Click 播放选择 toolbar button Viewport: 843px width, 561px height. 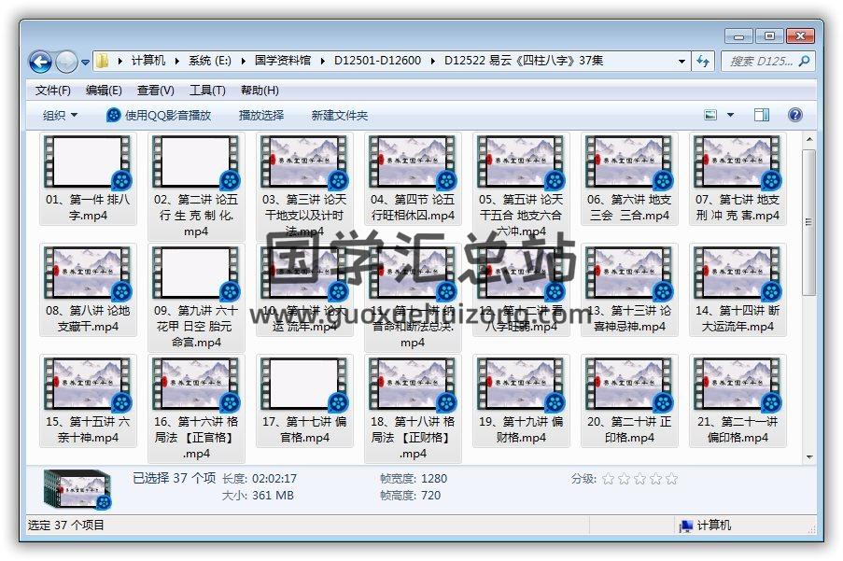(x=261, y=115)
